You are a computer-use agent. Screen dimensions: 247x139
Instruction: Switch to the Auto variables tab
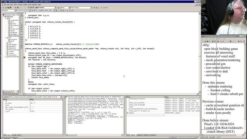(9, 135)
